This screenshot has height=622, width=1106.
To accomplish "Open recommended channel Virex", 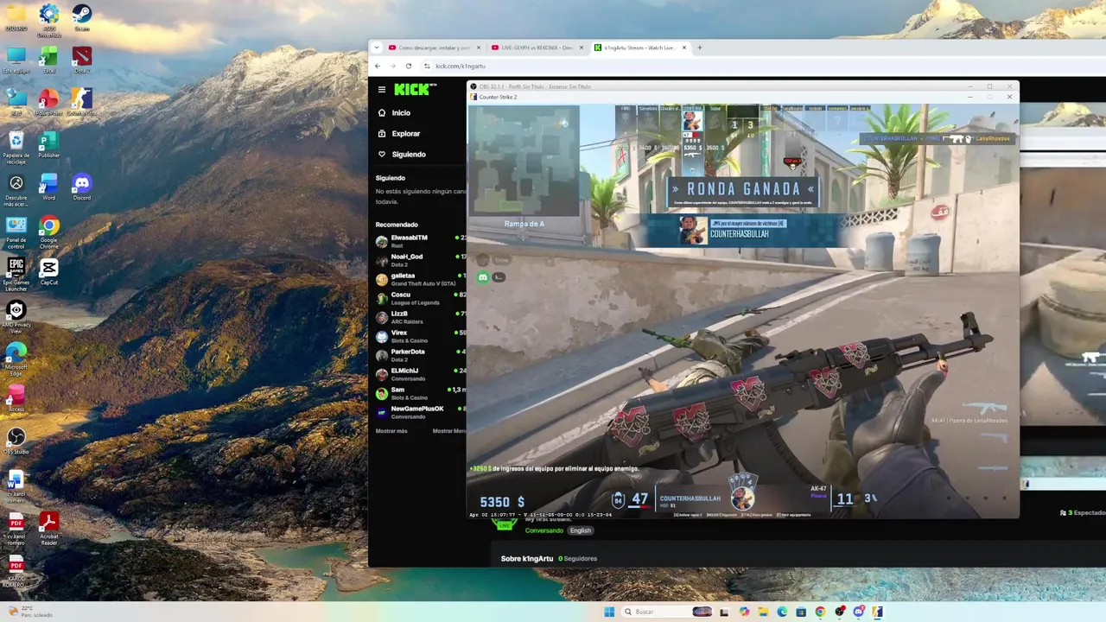I will click(x=421, y=336).
